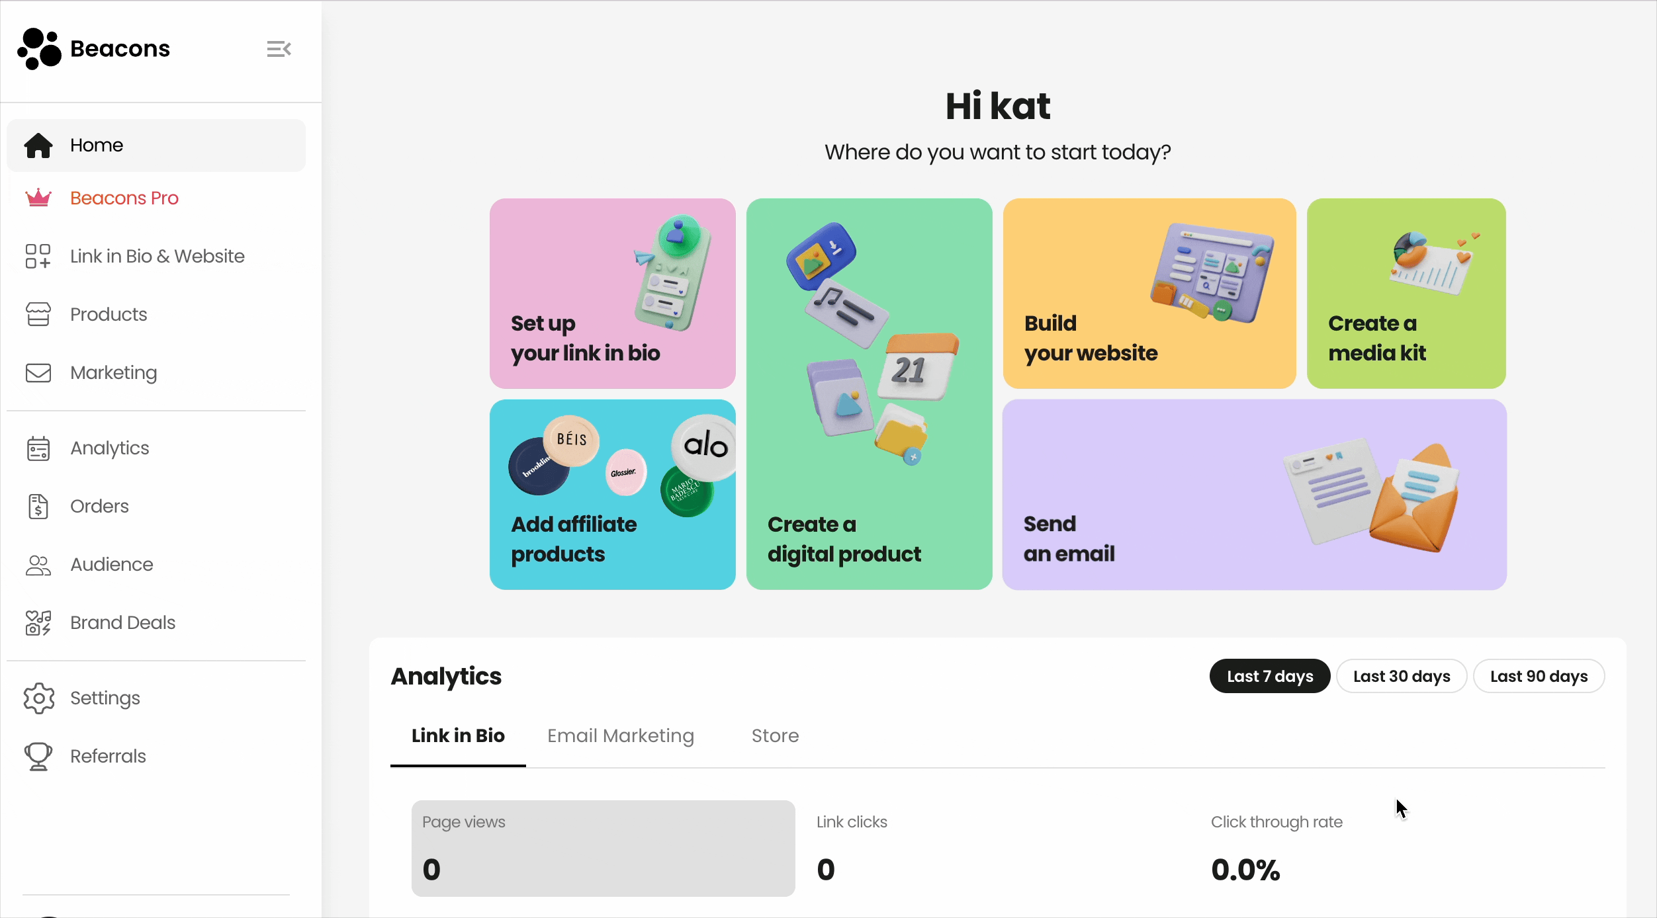Select the Last 7 days range
Image resolution: width=1657 pixels, height=918 pixels.
click(1270, 676)
